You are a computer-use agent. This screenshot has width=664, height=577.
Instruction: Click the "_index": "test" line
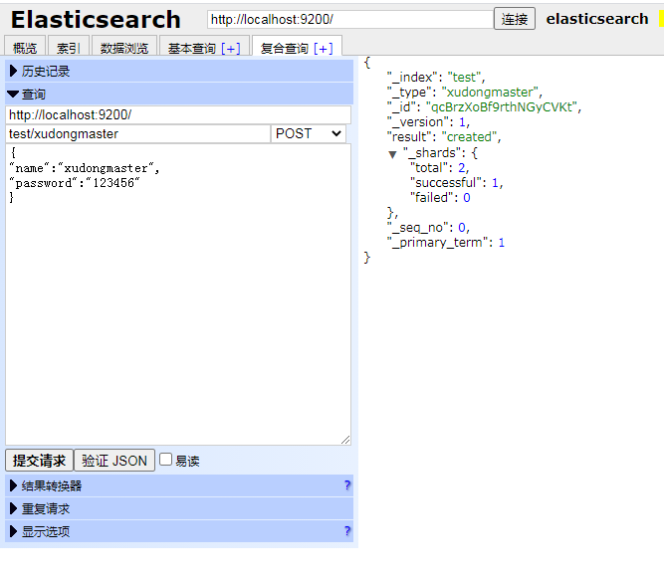pyautogui.click(x=436, y=77)
